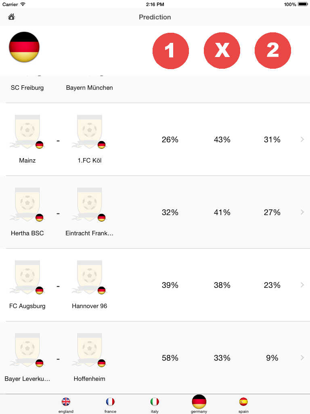Viewport: 310px width, 414px height.
Task: Select the red draw "X" circle
Action: pyautogui.click(x=222, y=51)
